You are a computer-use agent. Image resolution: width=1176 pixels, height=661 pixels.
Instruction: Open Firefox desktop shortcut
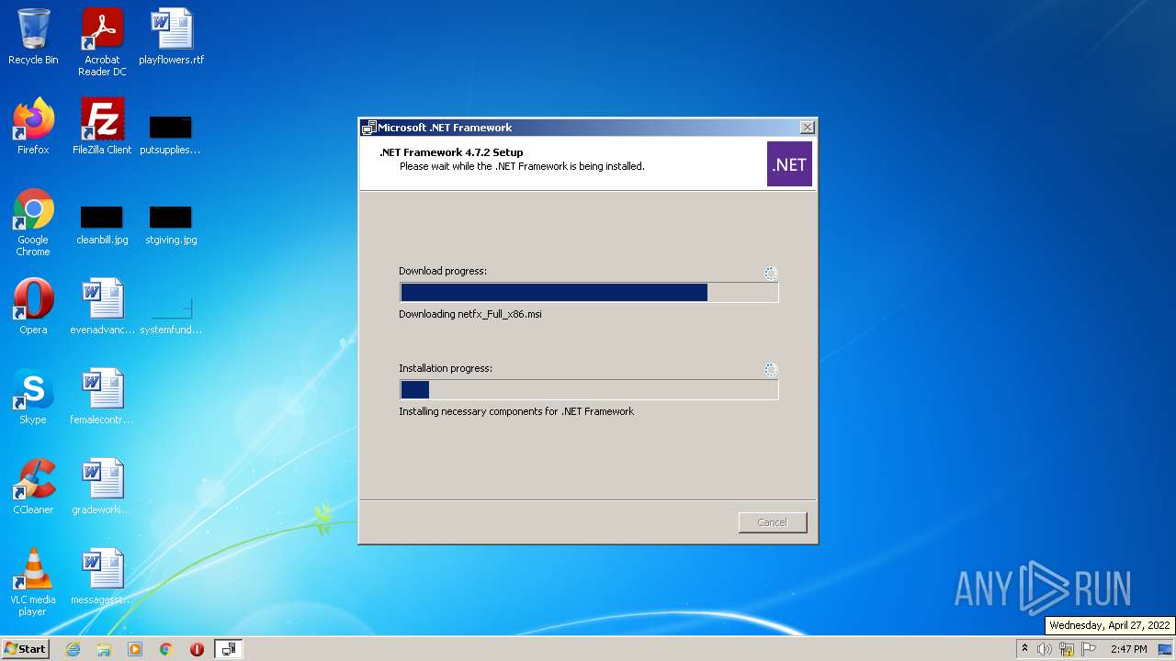33,127
